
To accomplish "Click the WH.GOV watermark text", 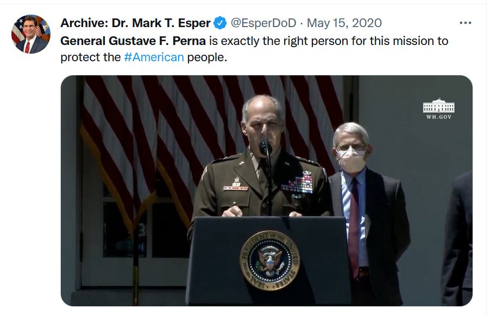I will coord(439,117).
